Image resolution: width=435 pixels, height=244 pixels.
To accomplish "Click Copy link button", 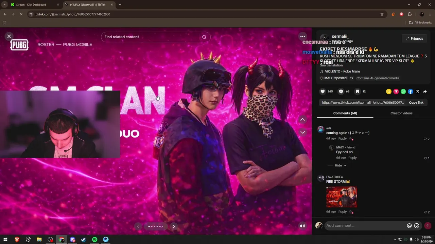I will 416,102.
